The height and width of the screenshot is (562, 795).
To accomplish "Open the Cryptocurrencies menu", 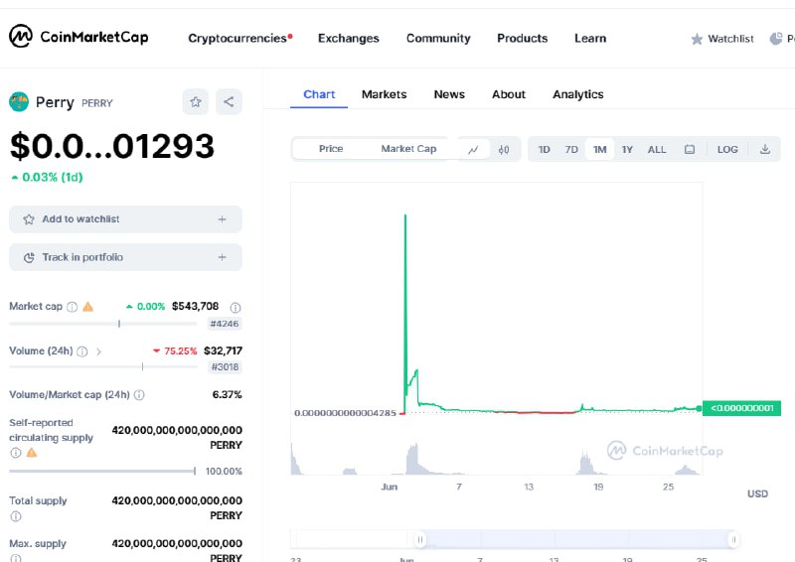I will click(239, 39).
